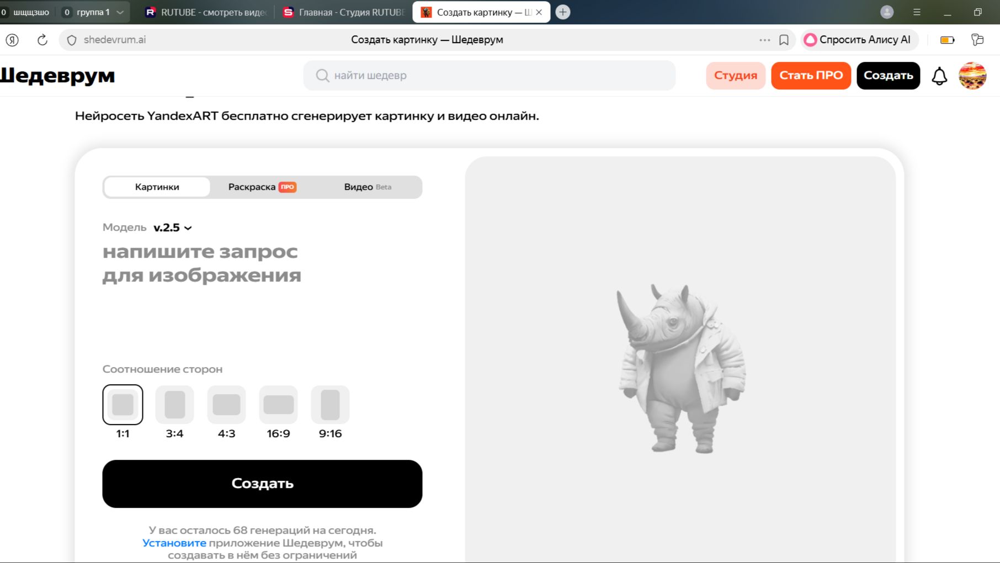
Task: Click the battery saver icon
Action: [x=948, y=40]
